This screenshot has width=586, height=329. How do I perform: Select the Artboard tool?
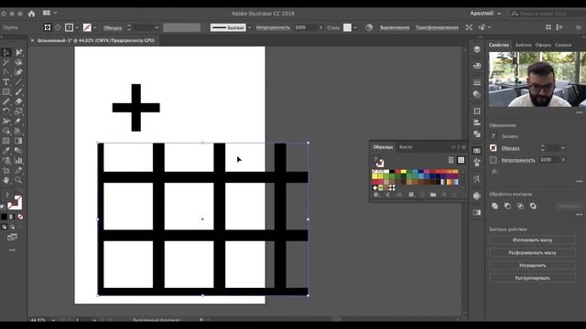(x=6, y=171)
